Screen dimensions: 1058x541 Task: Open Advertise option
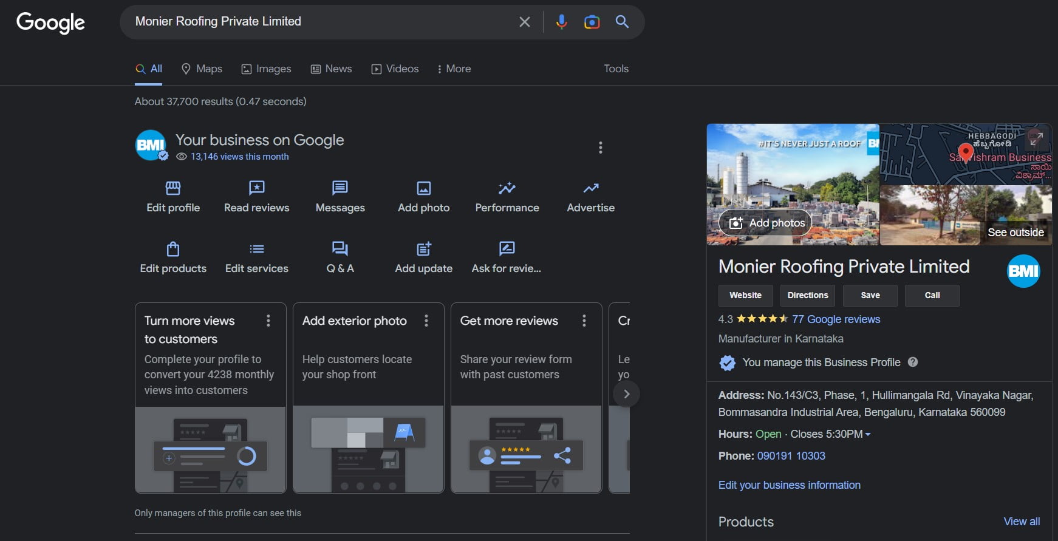tap(591, 197)
